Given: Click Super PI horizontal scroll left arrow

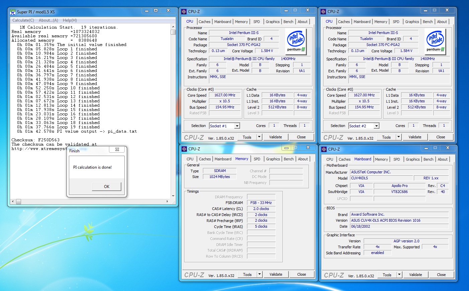Looking at the screenshot, I should point(13,202).
